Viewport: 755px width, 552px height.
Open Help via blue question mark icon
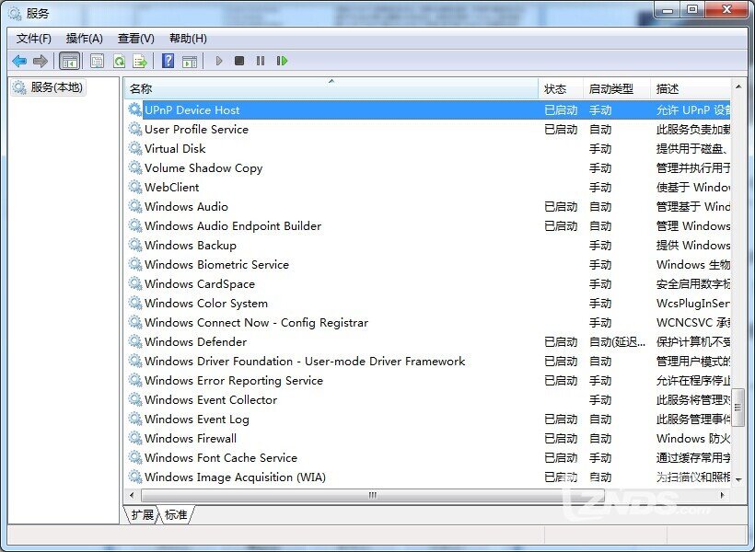168,61
